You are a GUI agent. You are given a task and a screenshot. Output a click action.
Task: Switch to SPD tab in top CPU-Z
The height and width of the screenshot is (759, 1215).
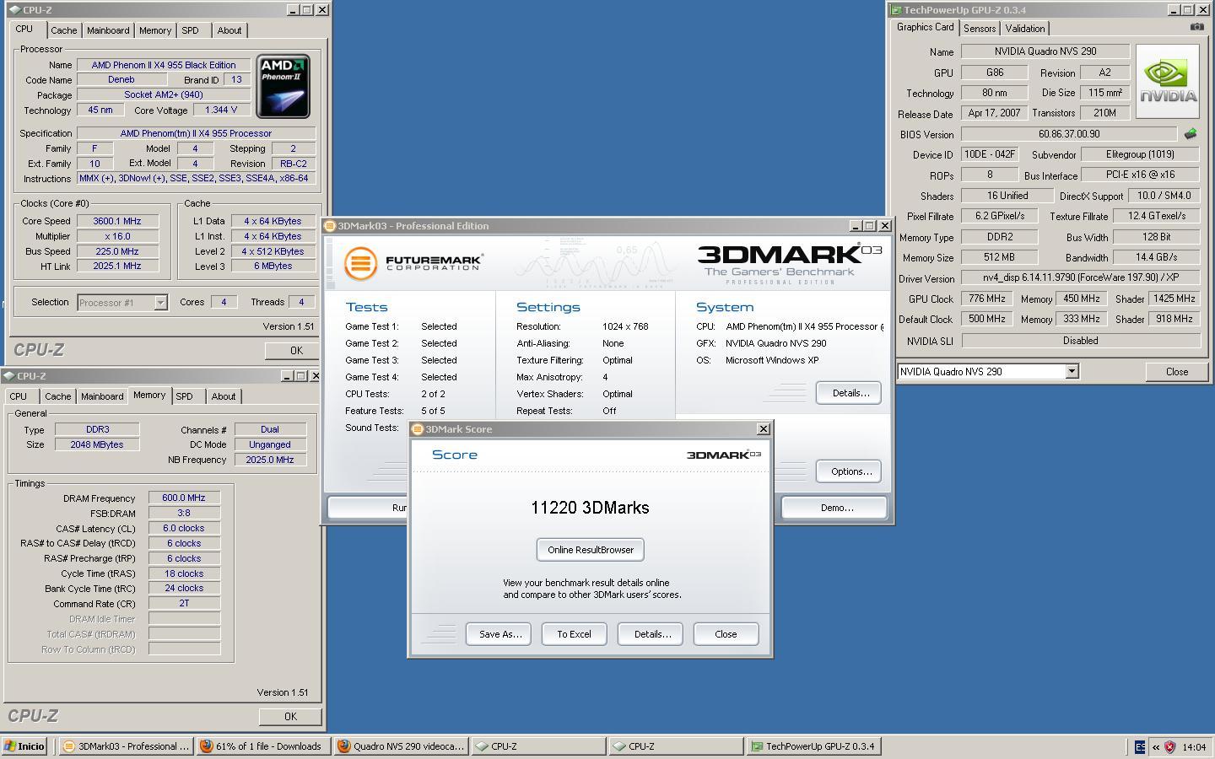point(191,30)
